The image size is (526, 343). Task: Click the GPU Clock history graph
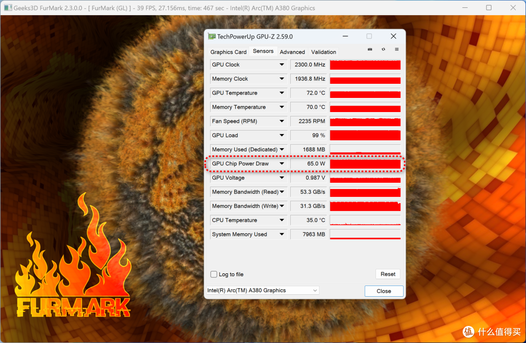click(x=365, y=64)
